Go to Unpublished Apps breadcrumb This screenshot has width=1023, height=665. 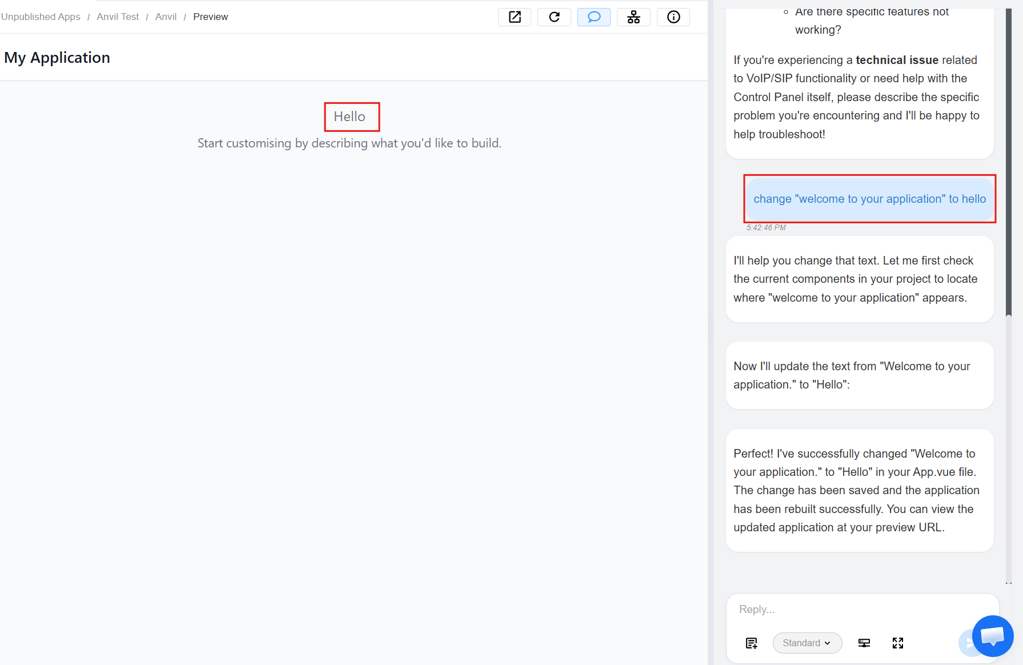tap(41, 17)
